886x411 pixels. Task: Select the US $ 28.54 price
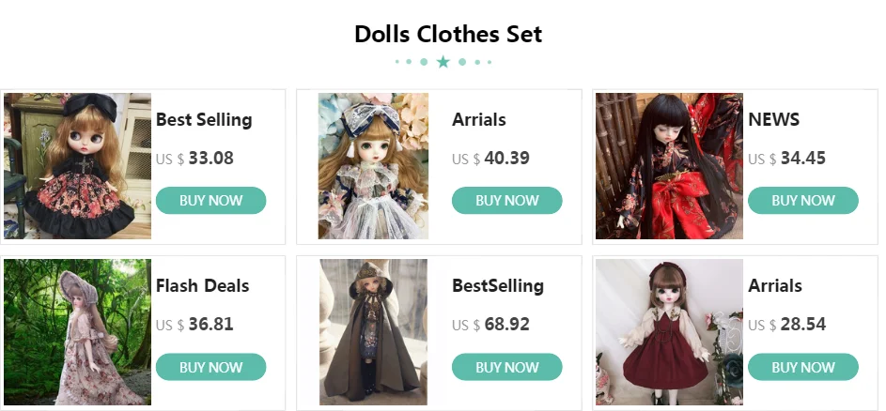coord(786,325)
